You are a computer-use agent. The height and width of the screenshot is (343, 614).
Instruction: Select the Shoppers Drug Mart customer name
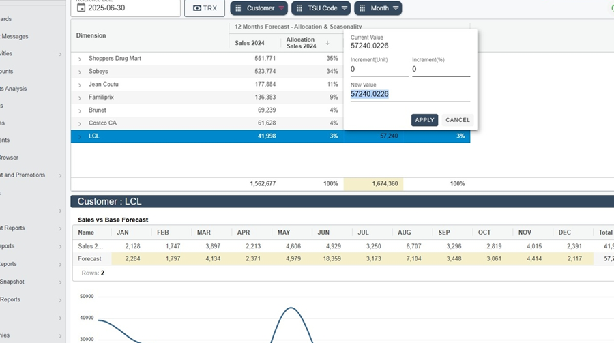coord(115,59)
